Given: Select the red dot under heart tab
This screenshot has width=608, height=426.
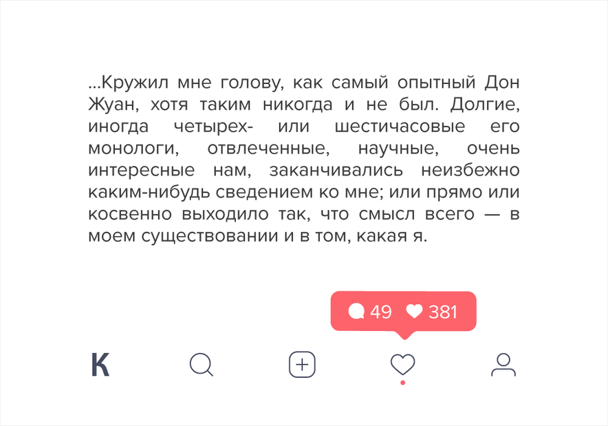Looking at the screenshot, I should [403, 383].
